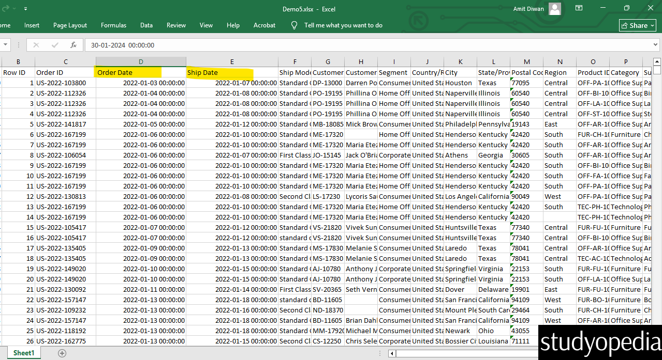
Task: Select column K by its header
Action: coord(460,61)
